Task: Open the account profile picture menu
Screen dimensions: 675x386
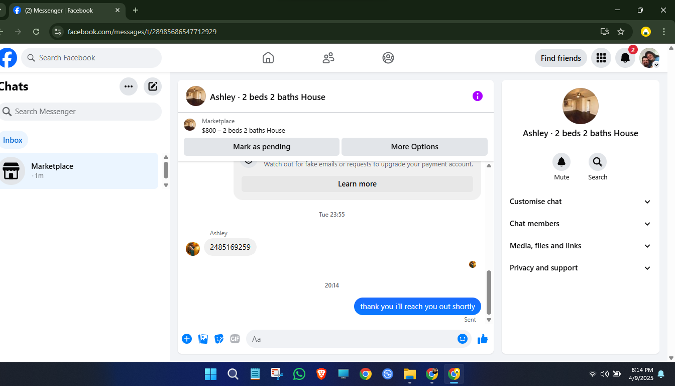Action: 649,58
